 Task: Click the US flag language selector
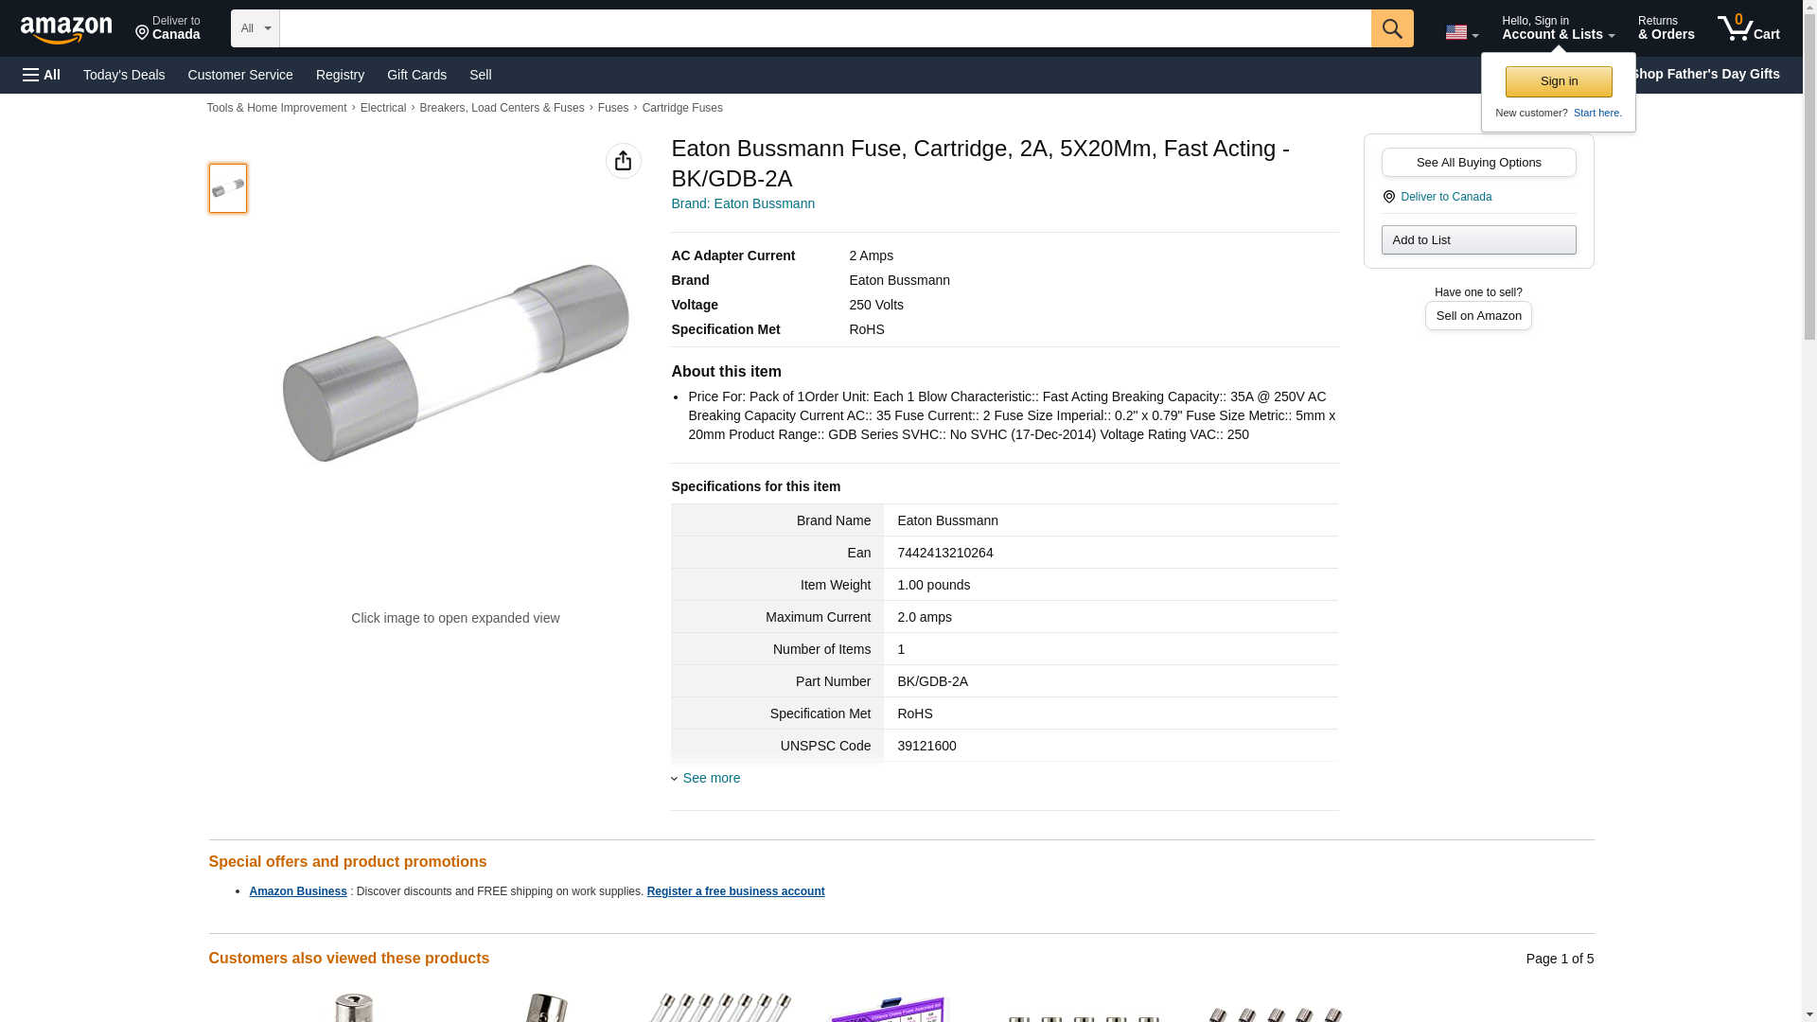tap(1460, 32)
